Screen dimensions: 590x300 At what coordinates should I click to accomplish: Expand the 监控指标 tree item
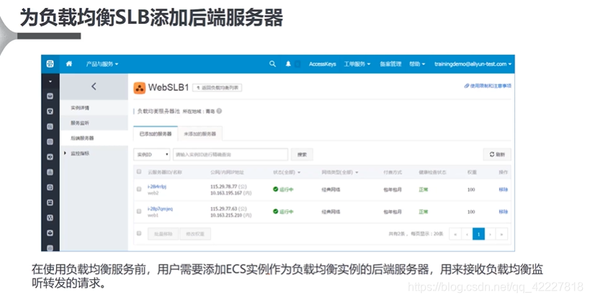[65, 154]
